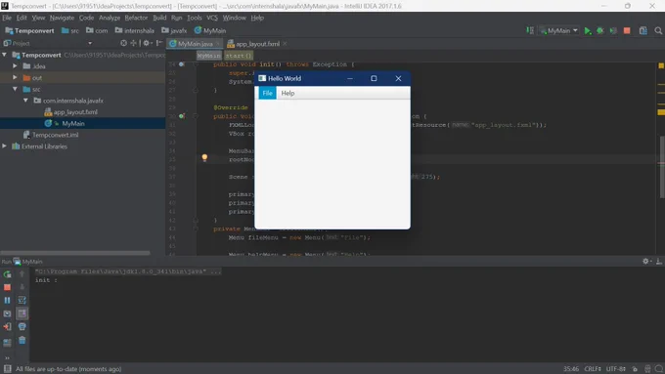Change UTF-8 file encoding in status bar

[616, 369]
